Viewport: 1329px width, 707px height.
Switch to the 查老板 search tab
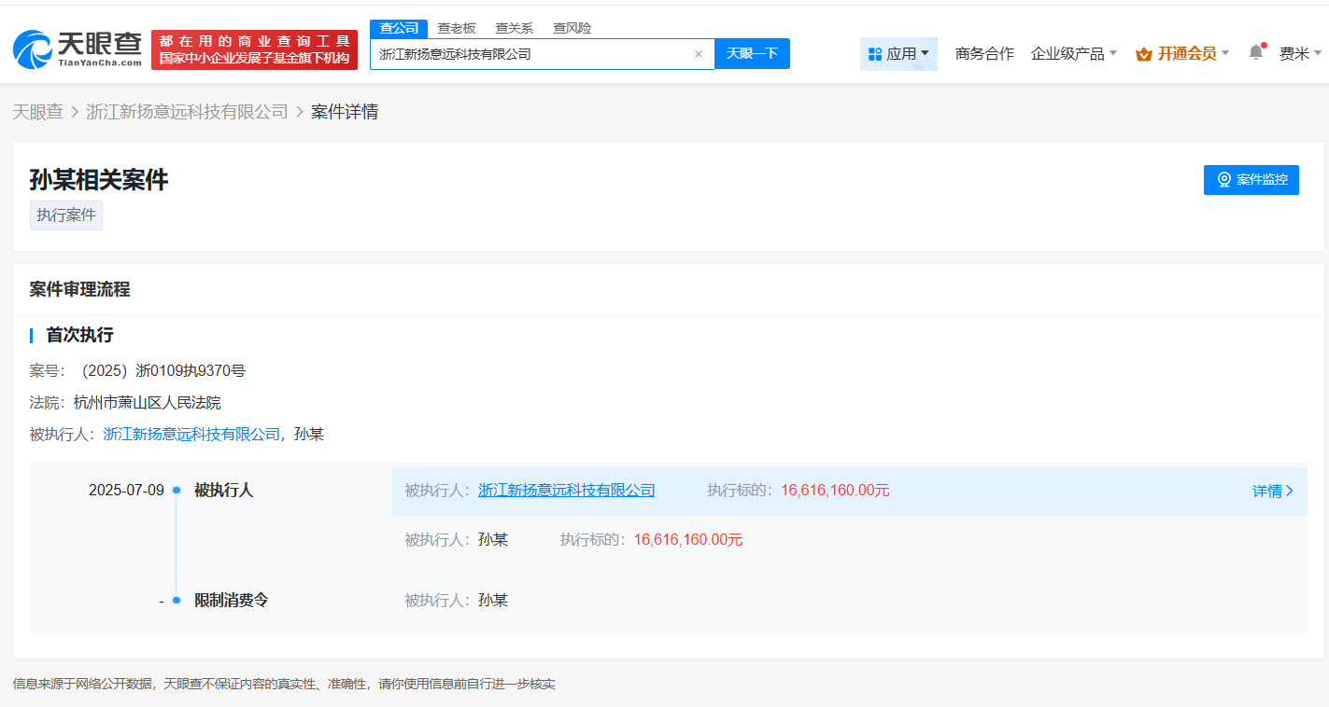coord(457,28)
